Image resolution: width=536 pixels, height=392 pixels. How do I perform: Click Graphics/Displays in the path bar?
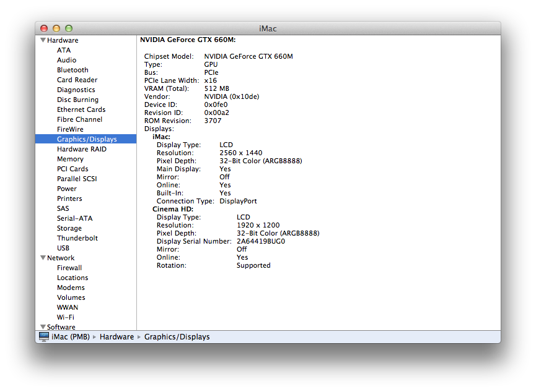[177, 337]
